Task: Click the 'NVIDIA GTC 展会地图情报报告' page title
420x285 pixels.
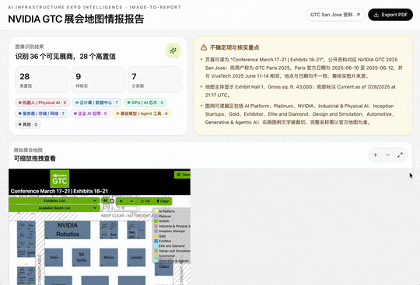Action: (76, 19)
